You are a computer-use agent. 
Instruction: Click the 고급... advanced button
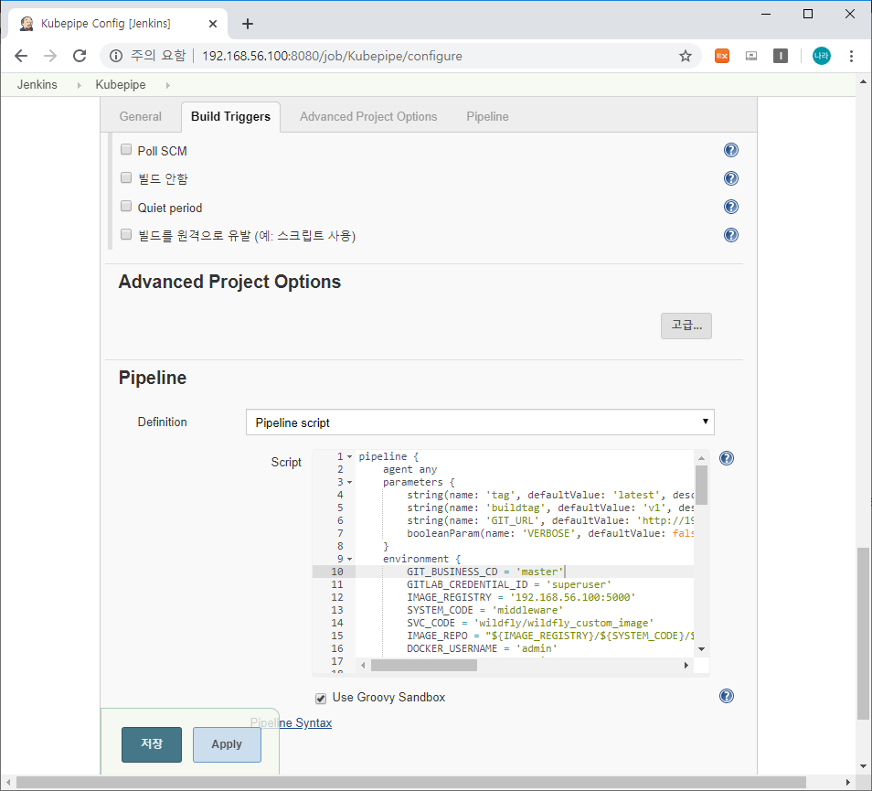[x=686, y=326]
